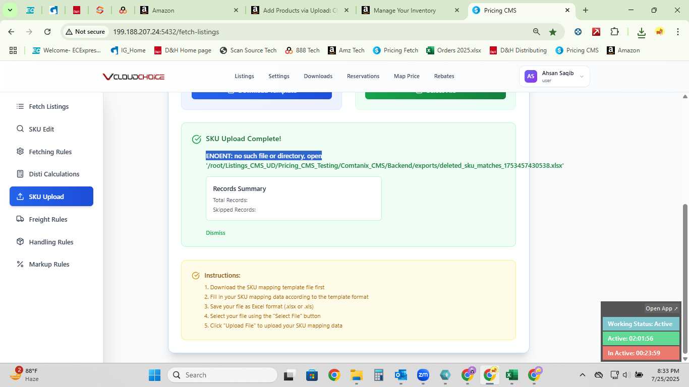This screenshot has width=689, height=387.
Task: Select Disti Calculations in sidebar
Action: pyautogui.click(x=51, y=174)
